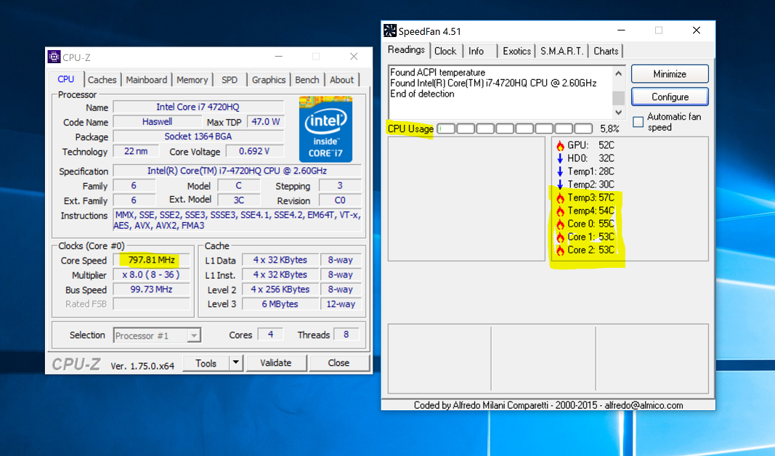Image resolution: width=775 pixels, height=456 pixels.
Task: Click the SpeedFan log scroll down arrow
Action: click(618, 112)
